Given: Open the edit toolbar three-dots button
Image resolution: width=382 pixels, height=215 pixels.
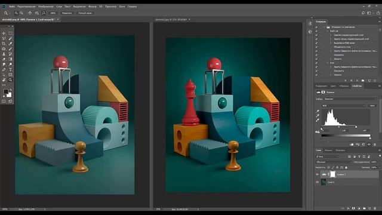Looking at the screenshot, I should tap(4, 85).
